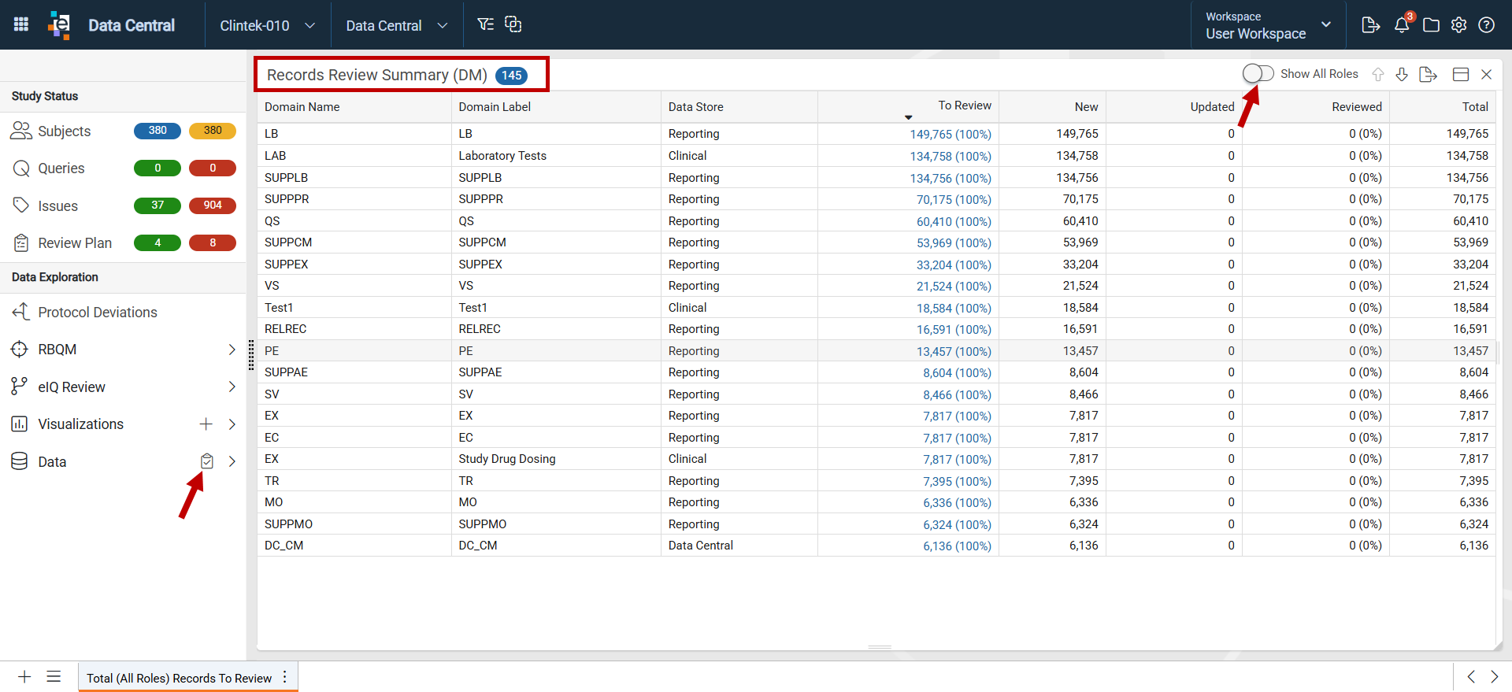Image resolution: width=1512 pixels, height=692 pixels.
Task: Open the User Workspace dropdown
Action: click(1268, 25)
